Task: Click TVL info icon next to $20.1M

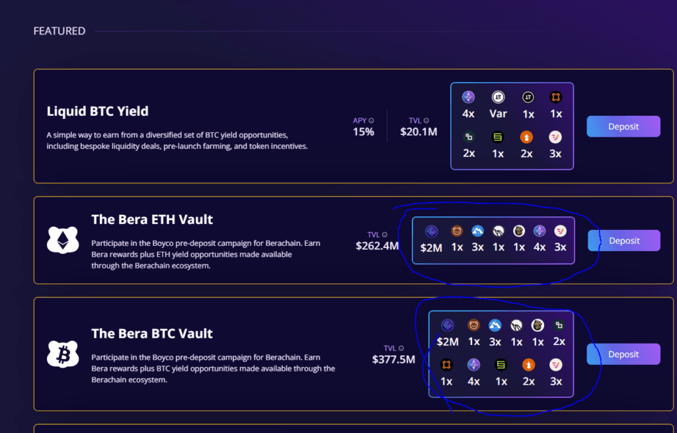Action: (426, 120)
